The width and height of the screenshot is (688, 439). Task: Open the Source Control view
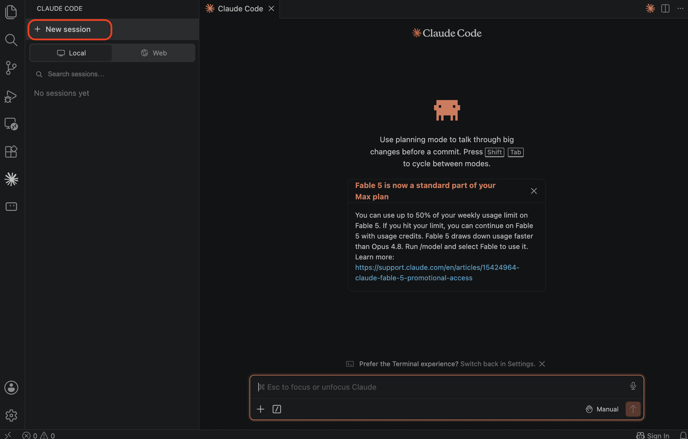point(11,68)
